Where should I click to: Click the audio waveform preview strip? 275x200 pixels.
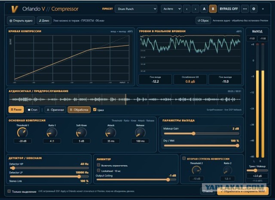pyautogui.click(x=125, y=99)
